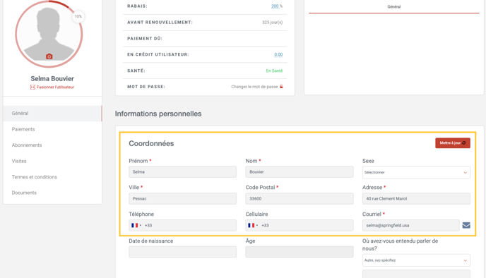Click Fusionner l'utilisateur link
This screenshot has height=278, width=486.
pos(55,87)
